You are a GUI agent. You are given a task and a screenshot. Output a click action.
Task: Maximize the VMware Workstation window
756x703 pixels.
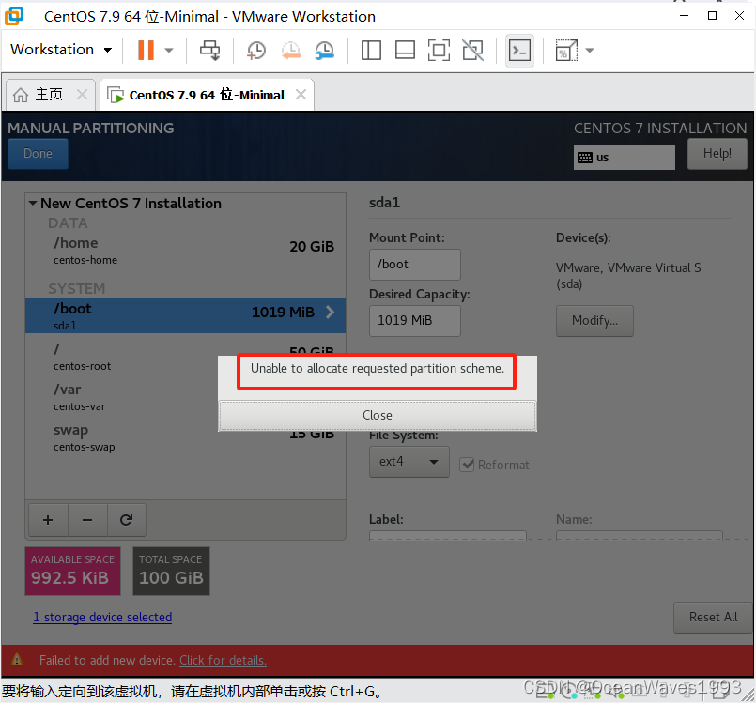tap(712, 15)
